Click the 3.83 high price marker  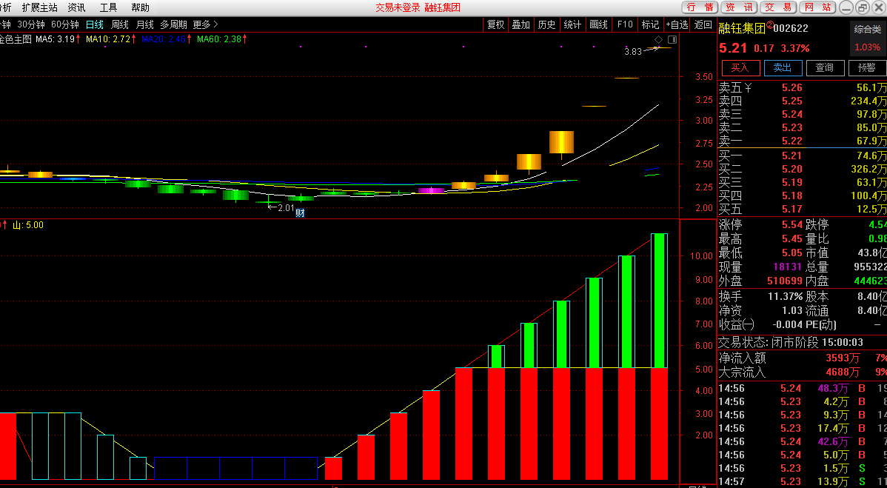point(634,51)
